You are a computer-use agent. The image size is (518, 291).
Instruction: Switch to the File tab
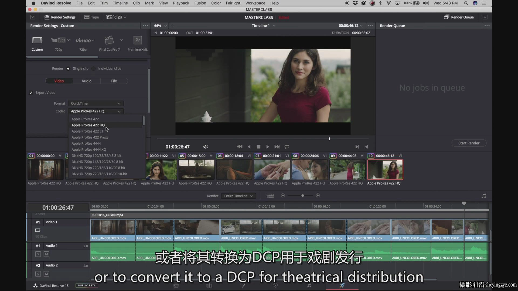coord(114,81)
